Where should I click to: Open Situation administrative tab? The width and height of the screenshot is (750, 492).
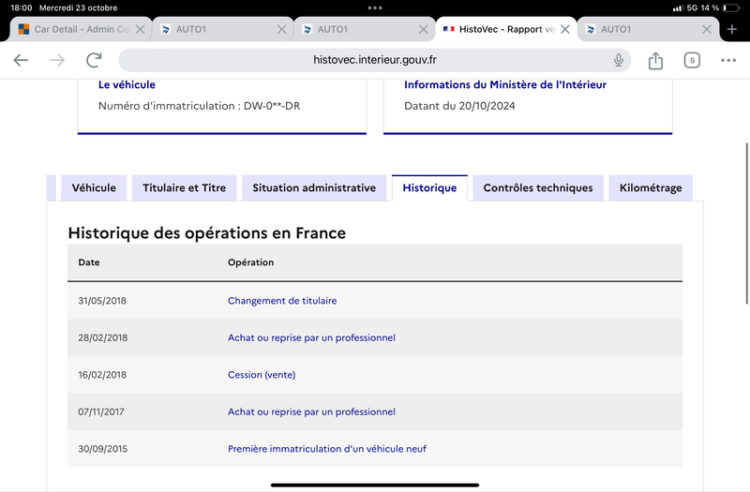(x=314, y=188)
